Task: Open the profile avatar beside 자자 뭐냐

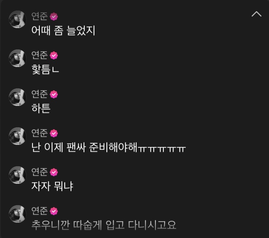Action: pyautogui.click(x=18, y=175)
